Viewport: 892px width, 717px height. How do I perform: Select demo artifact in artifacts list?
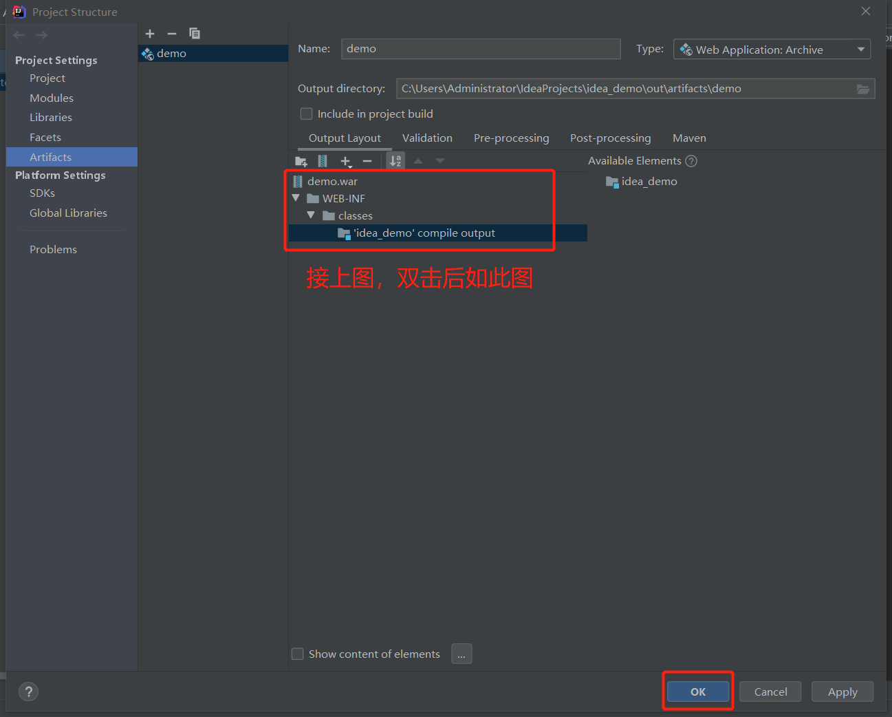click(x=213, y=54)
